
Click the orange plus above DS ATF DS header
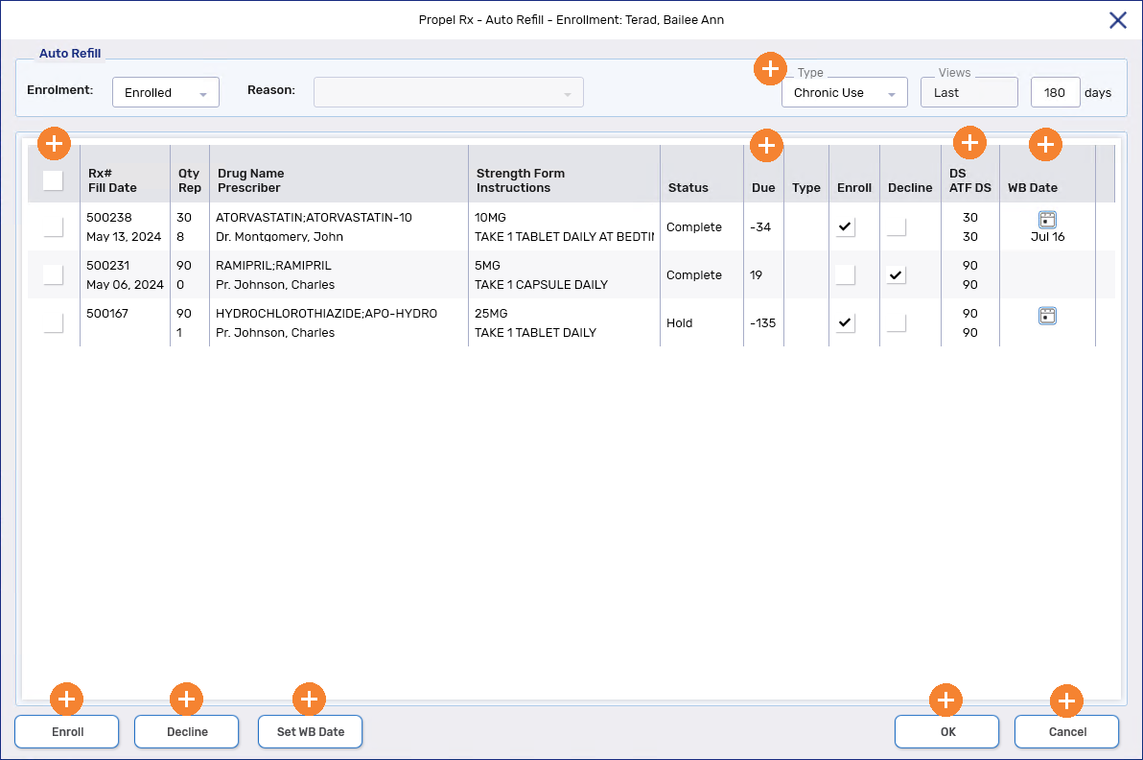[x=969, y=142]
